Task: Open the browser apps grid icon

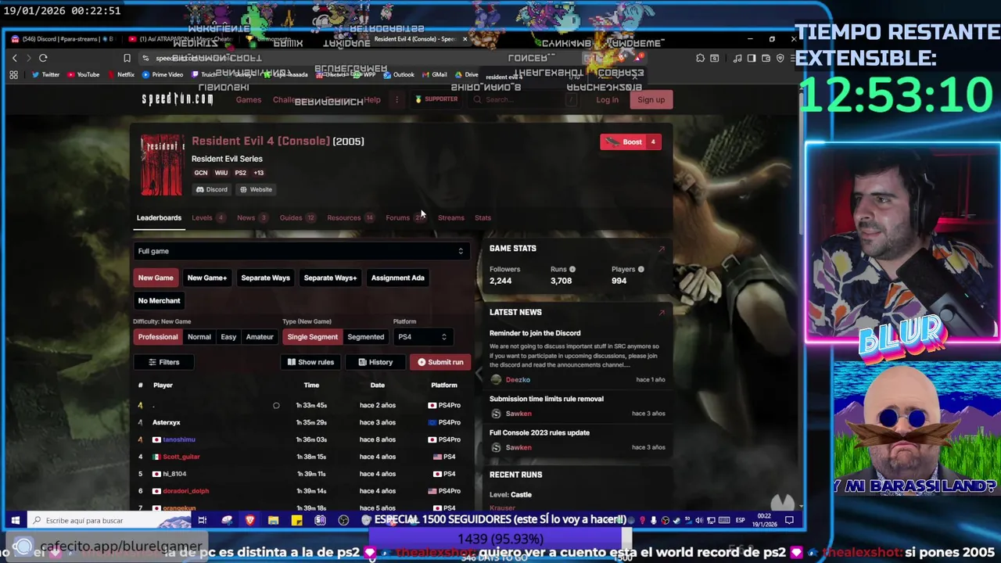Action: [x=13, y=75]
